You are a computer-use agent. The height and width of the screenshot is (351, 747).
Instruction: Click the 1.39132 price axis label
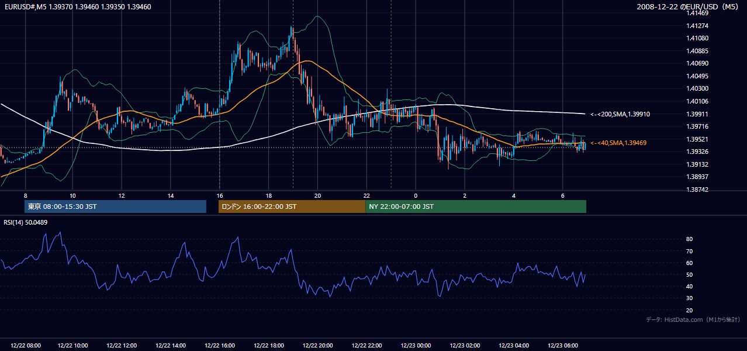coord(697,164)
